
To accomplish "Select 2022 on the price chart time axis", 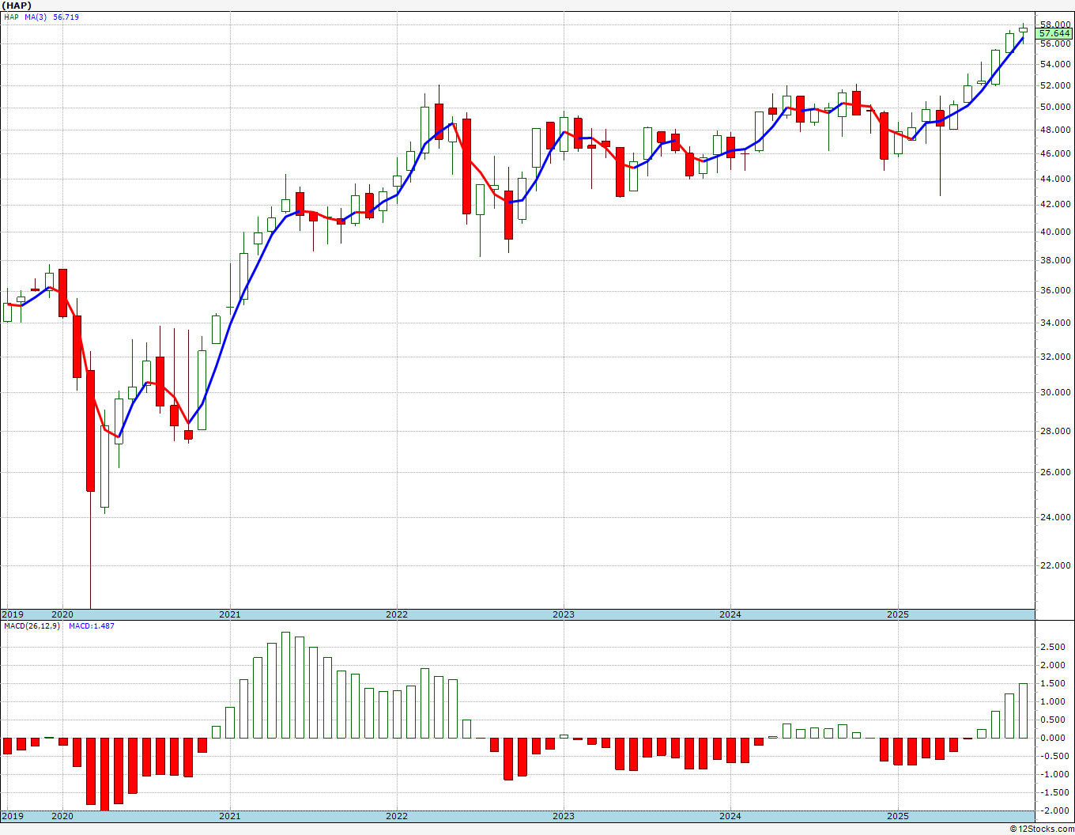I will [x=397, y=614].
